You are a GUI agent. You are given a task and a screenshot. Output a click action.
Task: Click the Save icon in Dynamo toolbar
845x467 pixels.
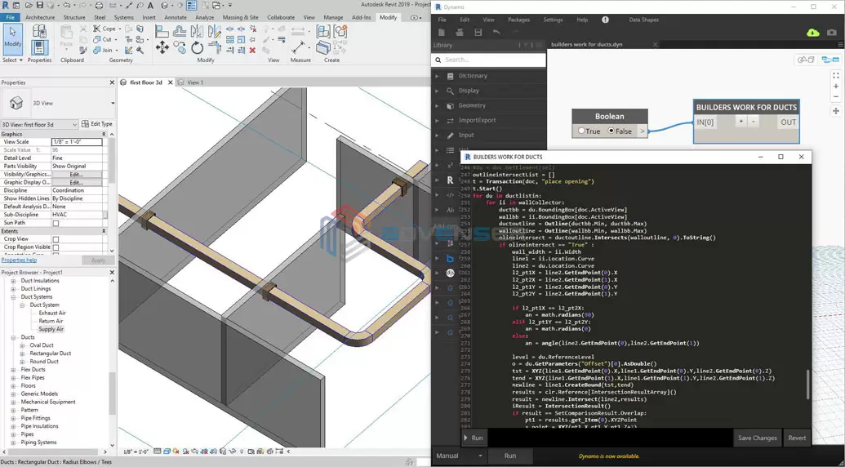[x=478, y=33]
